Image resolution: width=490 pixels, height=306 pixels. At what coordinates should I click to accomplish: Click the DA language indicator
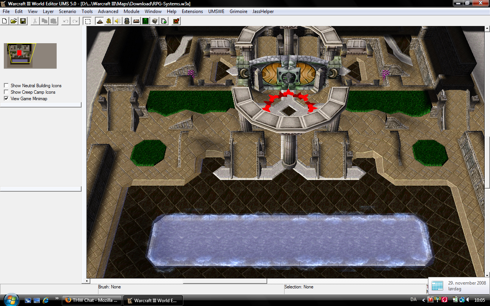coord(413,300)
